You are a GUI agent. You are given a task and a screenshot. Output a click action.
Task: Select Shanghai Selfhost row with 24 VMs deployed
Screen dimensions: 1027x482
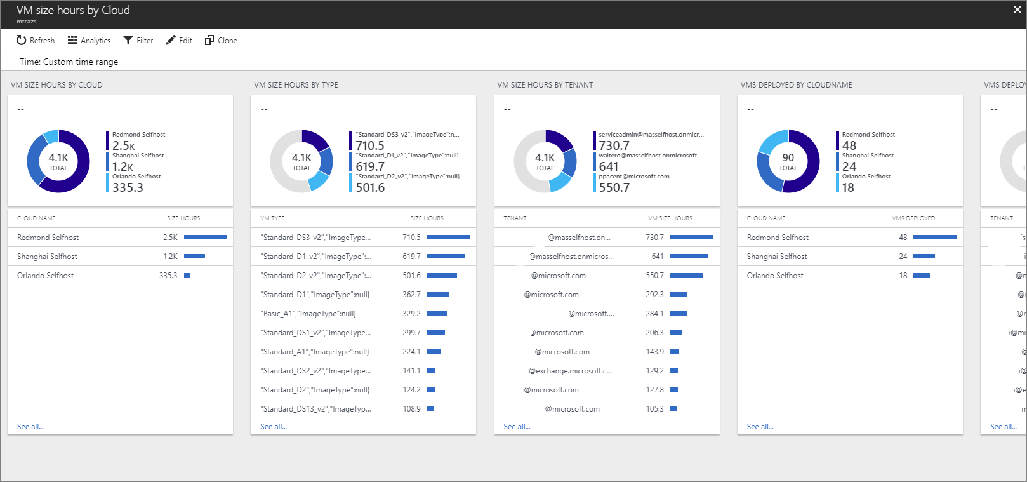(850, 257)
